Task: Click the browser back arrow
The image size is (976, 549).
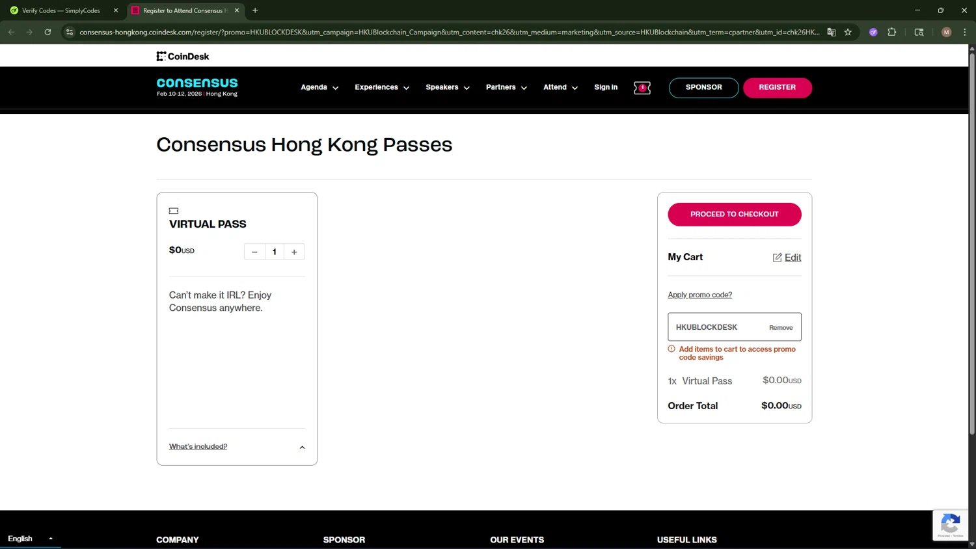Action: click(x=11, y=32)
